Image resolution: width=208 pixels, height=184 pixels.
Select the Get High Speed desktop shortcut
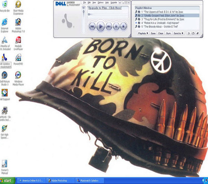pos(5,132)
